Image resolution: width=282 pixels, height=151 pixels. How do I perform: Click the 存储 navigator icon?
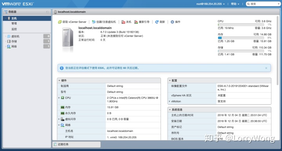tap(9, 41)
